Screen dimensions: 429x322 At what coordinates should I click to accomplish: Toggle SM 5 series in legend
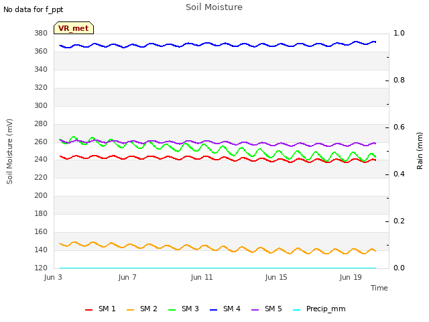point(267,309)
